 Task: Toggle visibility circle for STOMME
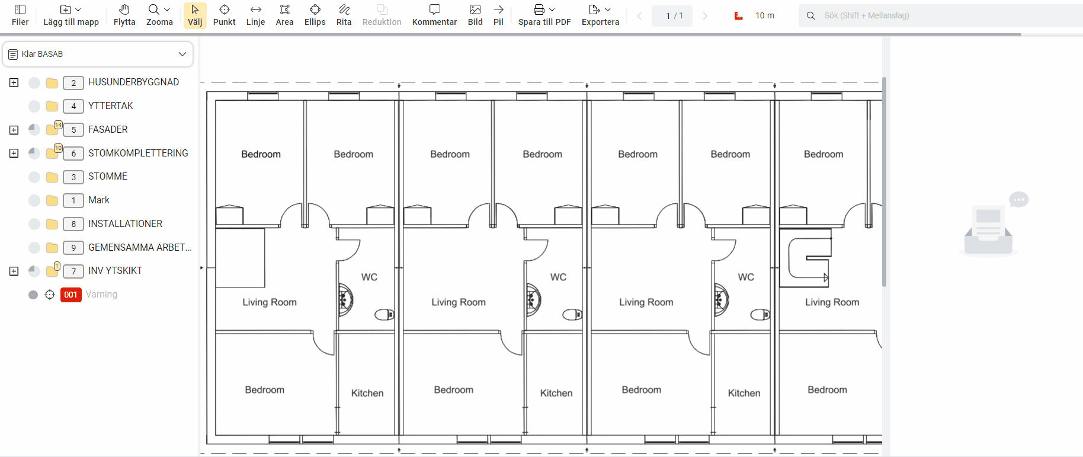[34, 177]
